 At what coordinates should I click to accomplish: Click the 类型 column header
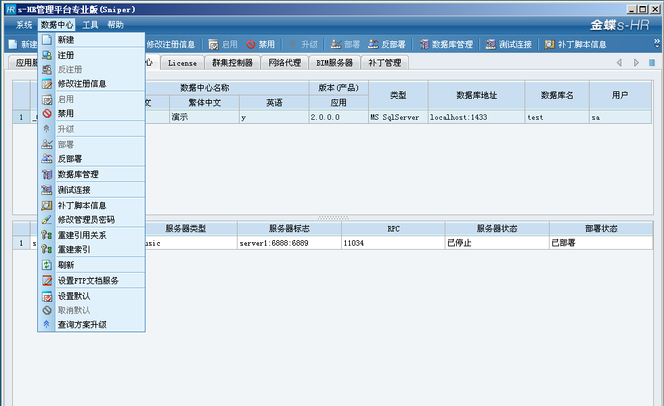398,95
